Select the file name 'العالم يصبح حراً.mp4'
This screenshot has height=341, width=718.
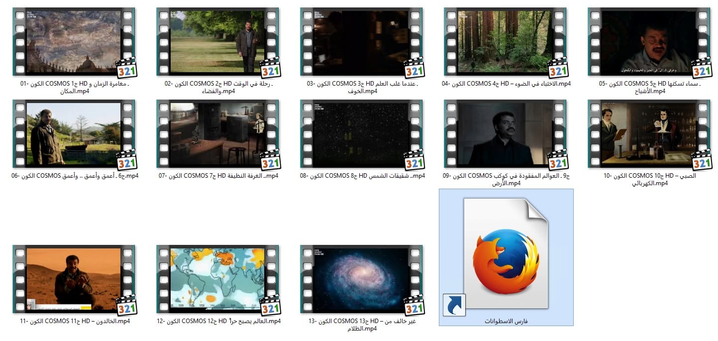[218, 321]
